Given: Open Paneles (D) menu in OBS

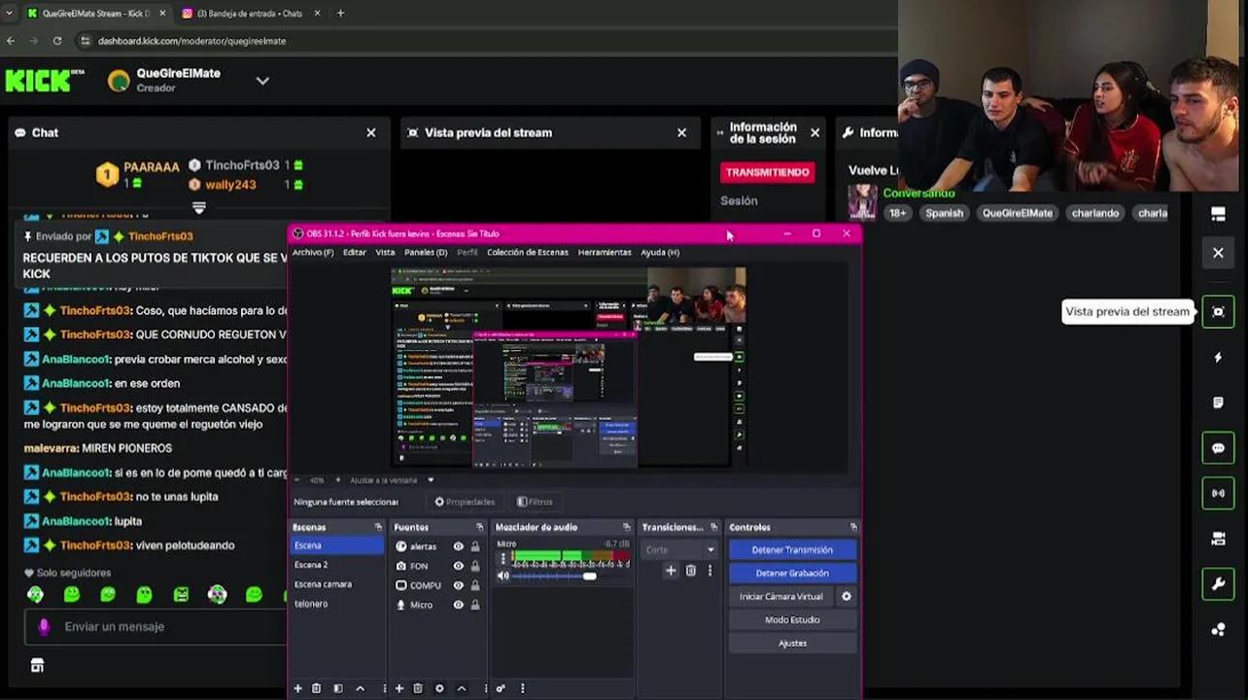Looking at the screenshot, I should (426, 252).
